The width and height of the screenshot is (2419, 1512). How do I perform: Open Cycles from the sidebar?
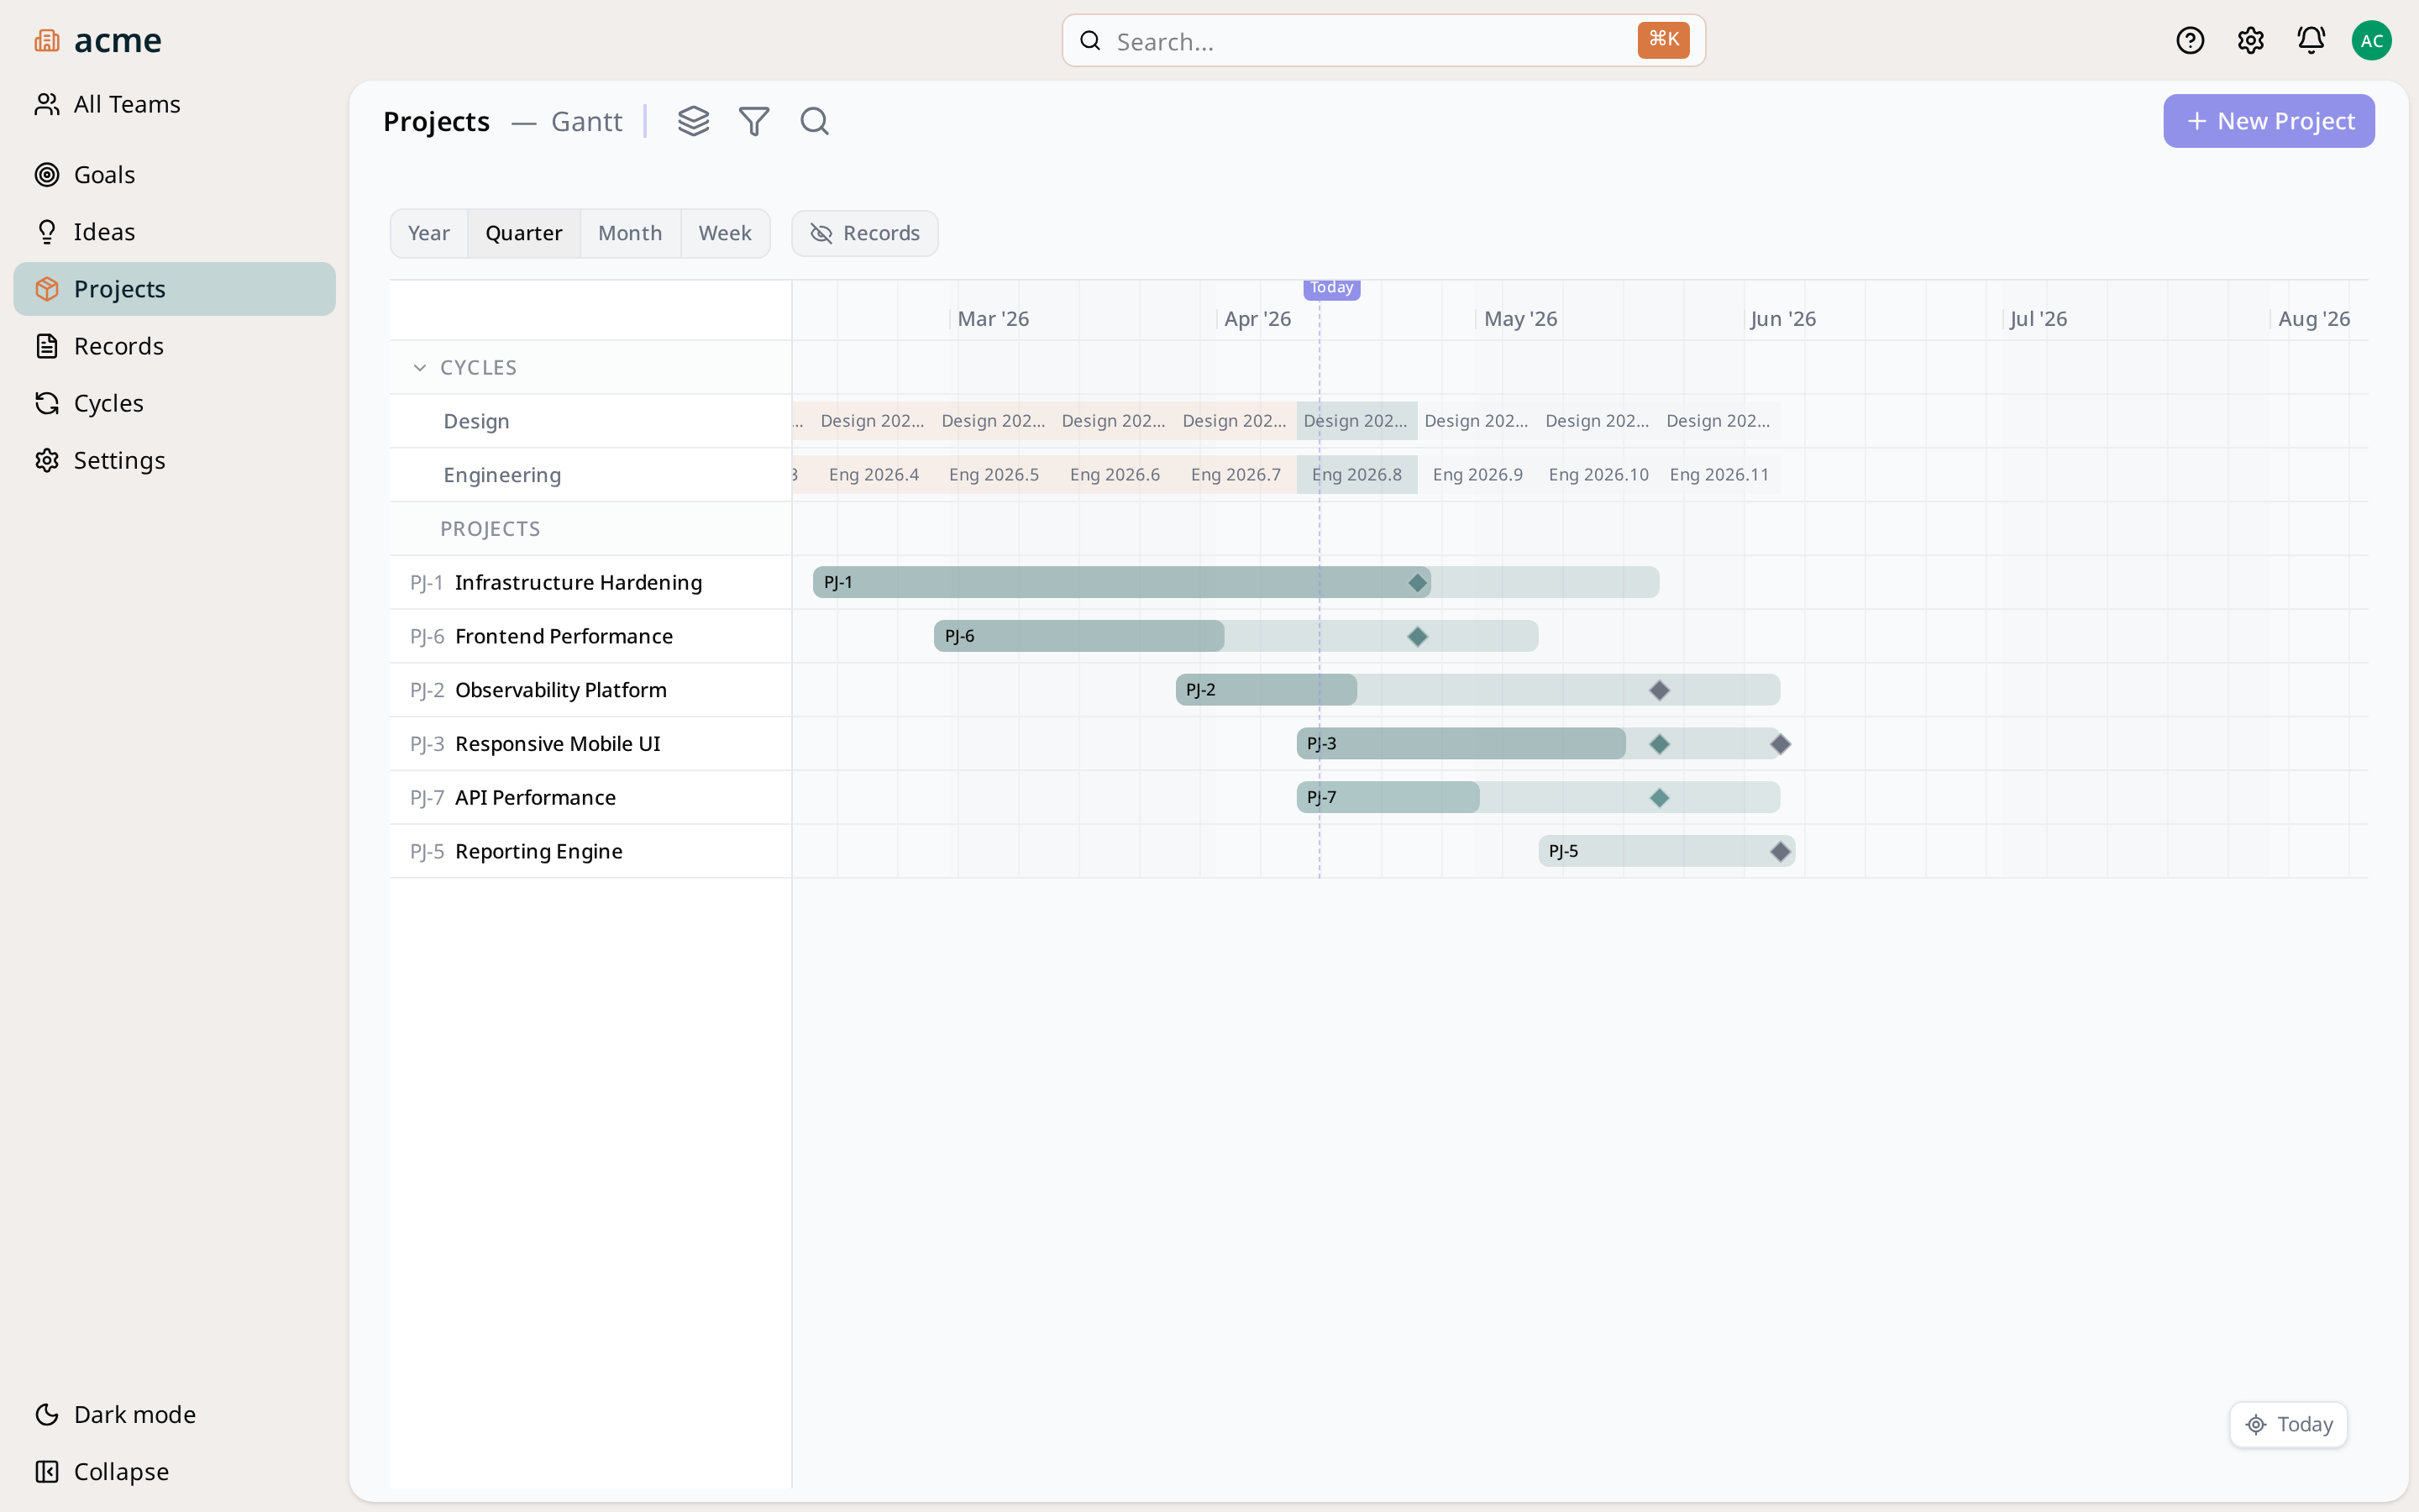[108, 403]
